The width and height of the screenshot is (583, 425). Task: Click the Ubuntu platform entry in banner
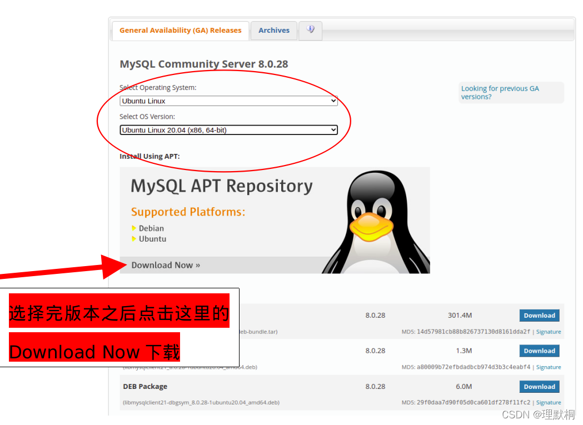pyautogui.click(x=152, y=239)
